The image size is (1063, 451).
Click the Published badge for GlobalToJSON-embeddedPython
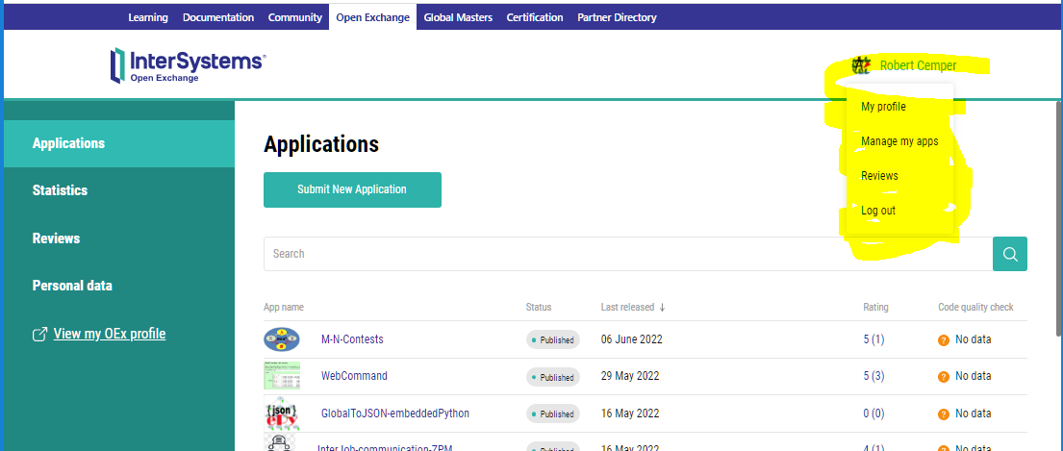[553, 413]
